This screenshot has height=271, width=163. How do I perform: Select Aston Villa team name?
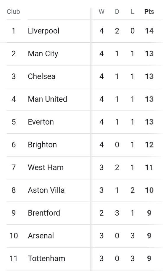click(x=46, y=190)
